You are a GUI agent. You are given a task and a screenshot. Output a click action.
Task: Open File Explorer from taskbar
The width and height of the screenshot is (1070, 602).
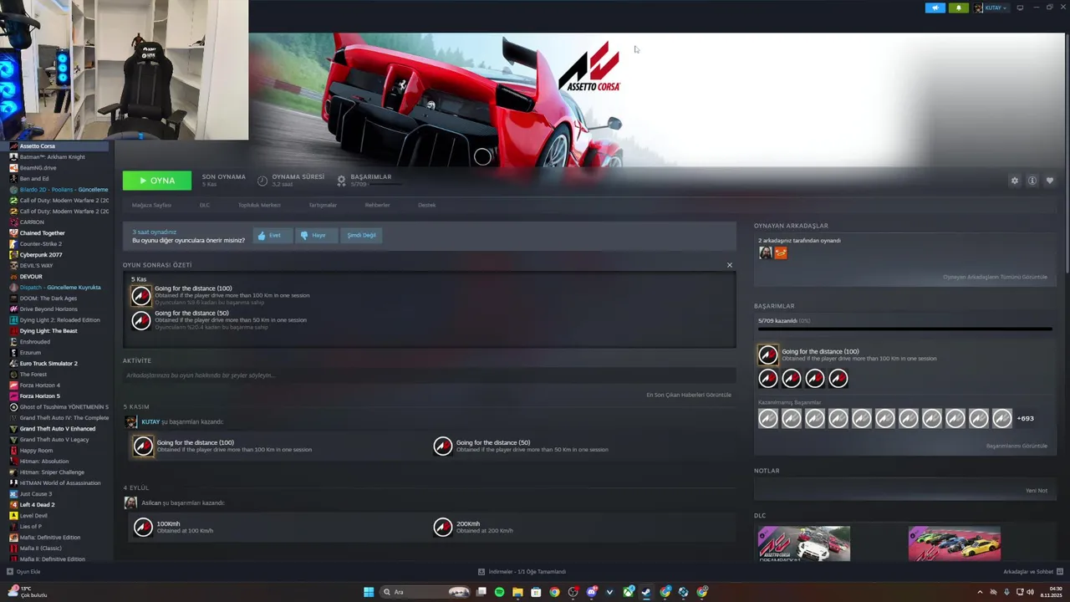(517, 592)
